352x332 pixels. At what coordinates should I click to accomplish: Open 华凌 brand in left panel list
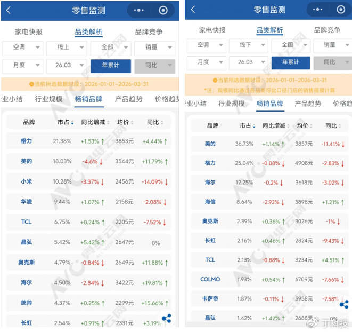click(x=26, y=202)
